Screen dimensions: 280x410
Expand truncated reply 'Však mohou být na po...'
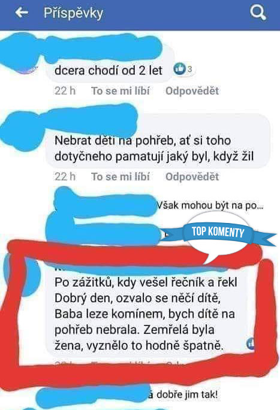[x=210, y=206]
